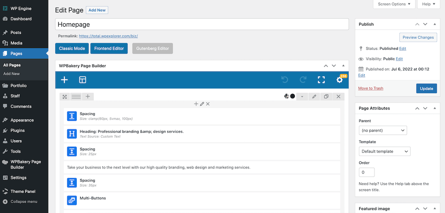
Task: Collapse the WPBakery Page Builder panel triangle
Action: 343,66
